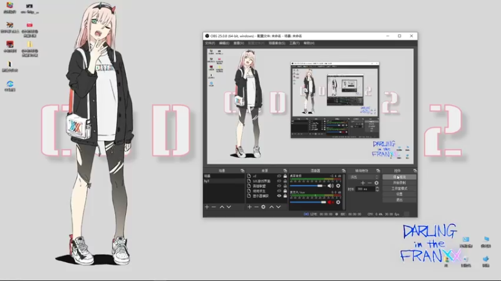Increase the transition duration with the up arrow
The height and width of the screenshot is (281, 501).
pyautogui.click(x=378, y=188)
